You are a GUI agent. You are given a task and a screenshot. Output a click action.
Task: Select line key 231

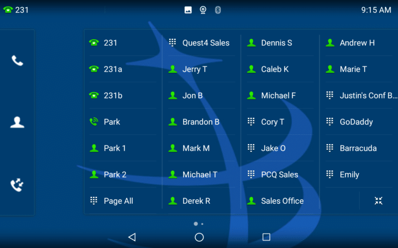[x=123, y=43]
